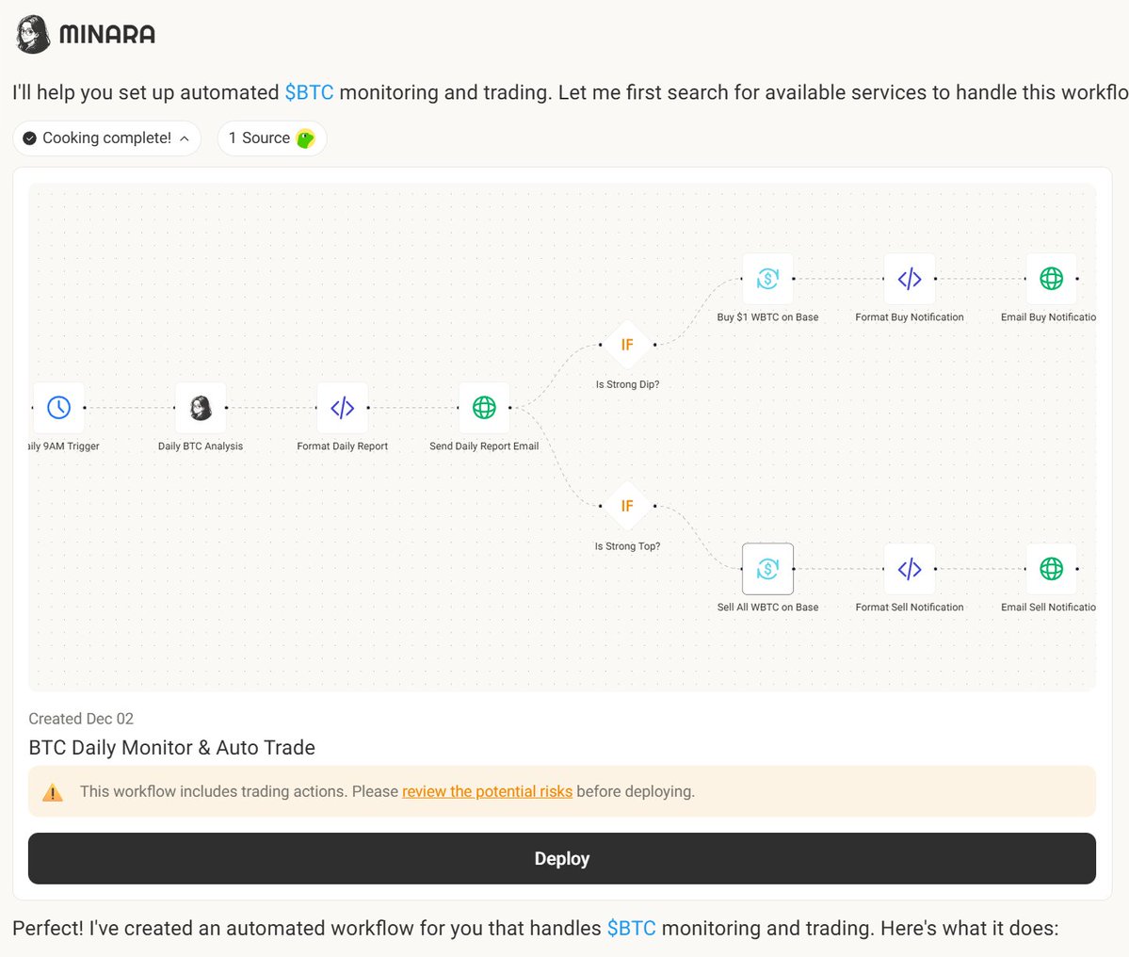Open the Email Sell Notification globe node
This screenshot has height=957, width=1129.
tap(1051, 569)
